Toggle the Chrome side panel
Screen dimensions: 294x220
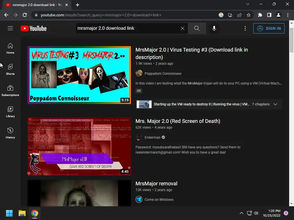pyautogui.click(x=269, y=15)
